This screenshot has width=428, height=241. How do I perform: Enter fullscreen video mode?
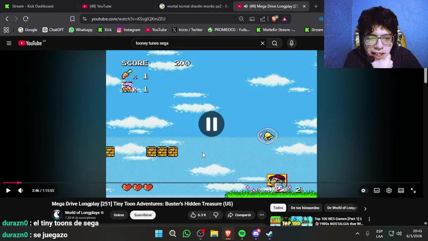pyautogui.click(x=413, y=190)
